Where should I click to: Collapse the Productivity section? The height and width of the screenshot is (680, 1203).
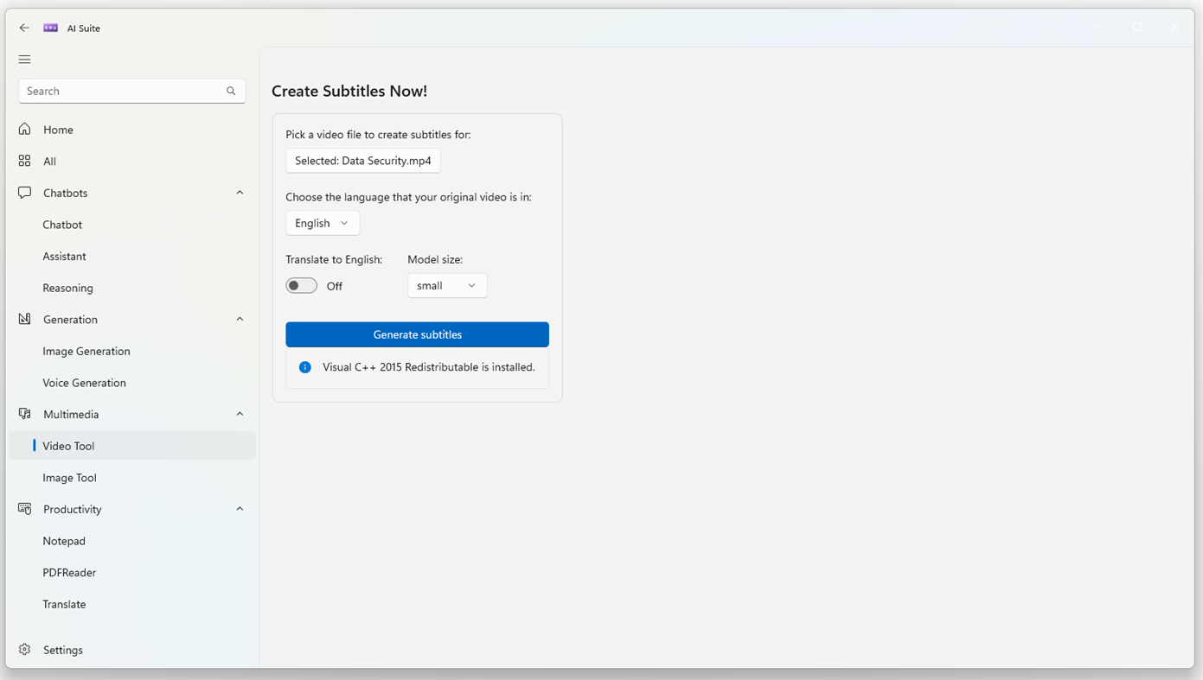(x=240, y=508)
